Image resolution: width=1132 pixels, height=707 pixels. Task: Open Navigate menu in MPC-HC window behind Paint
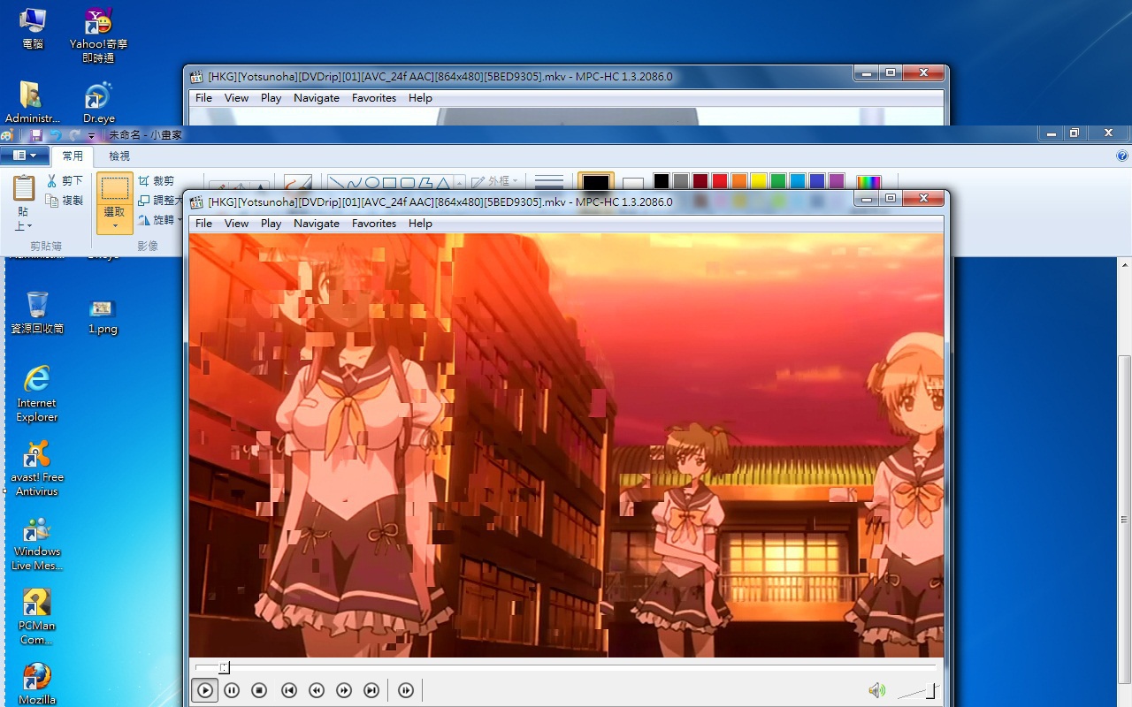pyautogui.click(x=317, y=98)
